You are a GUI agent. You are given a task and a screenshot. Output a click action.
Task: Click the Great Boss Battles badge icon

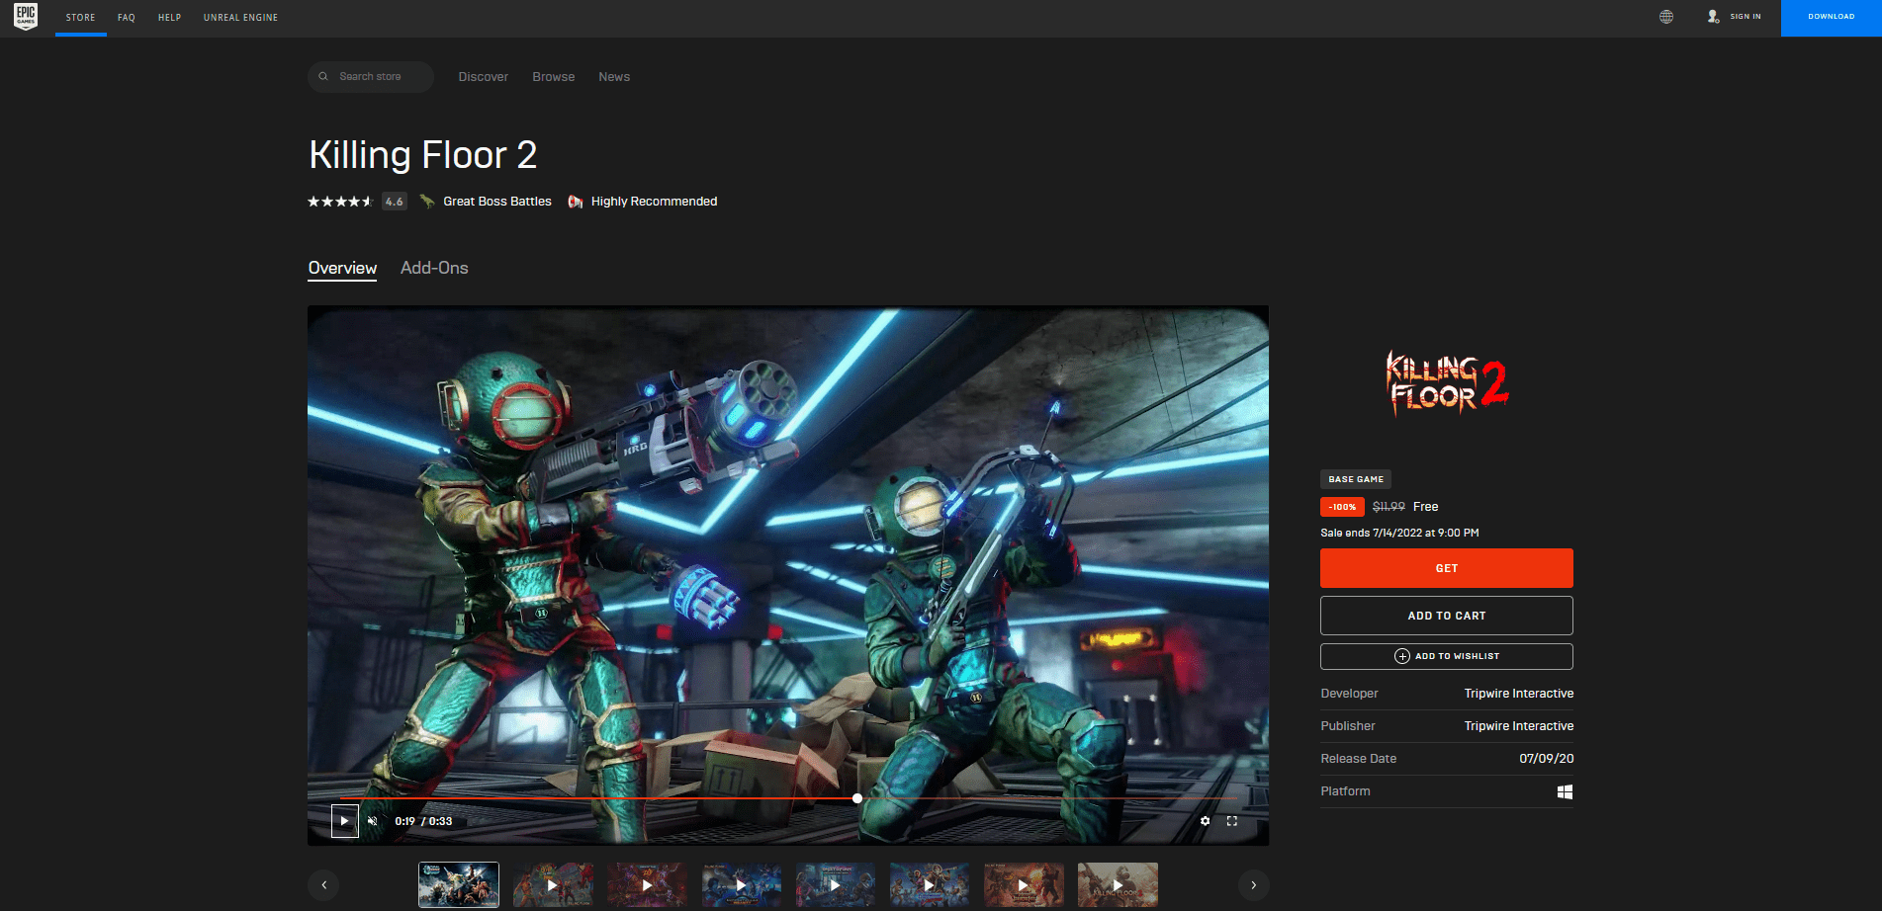pyautogui.click(x=427, y=202)
